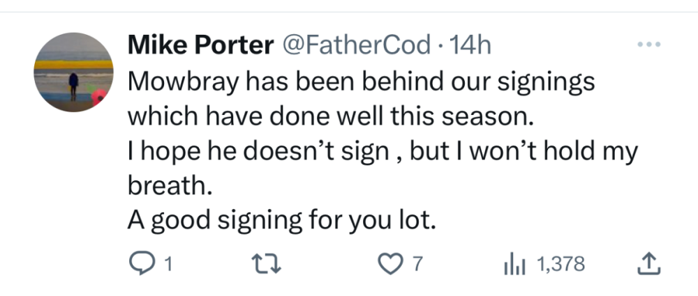Click the 'which have done well this season' line
Image resolution: width=698 pixels, height=296 pixels.
pos(329,116)
